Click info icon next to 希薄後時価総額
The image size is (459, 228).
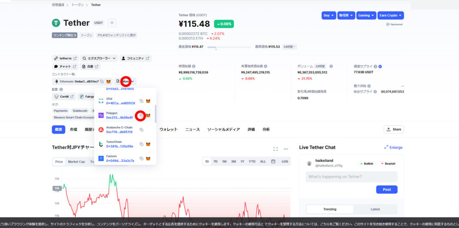pos(265,66)
